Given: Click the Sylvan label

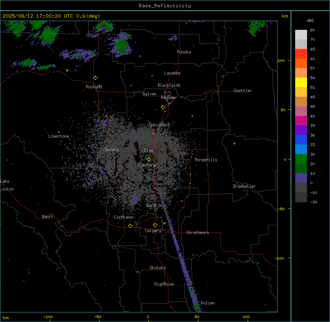Looking at the screenshot, I should 149,94.
